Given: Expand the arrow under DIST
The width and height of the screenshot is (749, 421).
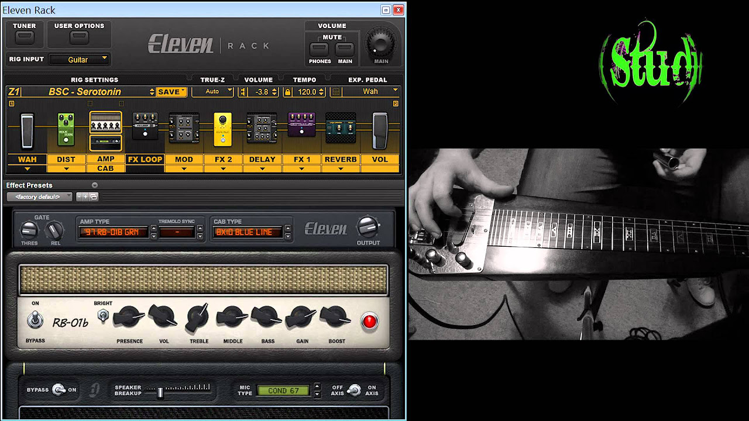Looking at the screenshot, I should (x=66, y=169).
